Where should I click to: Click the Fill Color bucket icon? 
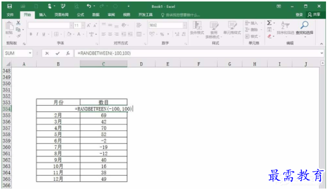(x=69, y=34)
